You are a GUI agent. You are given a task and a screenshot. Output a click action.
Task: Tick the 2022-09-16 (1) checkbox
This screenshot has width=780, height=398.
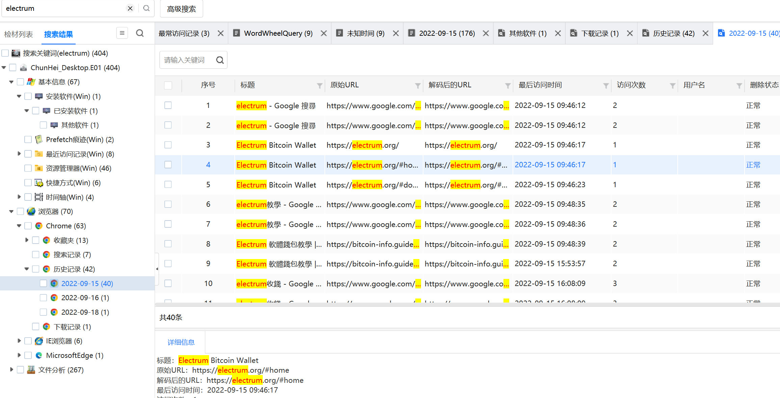(43, 297)
